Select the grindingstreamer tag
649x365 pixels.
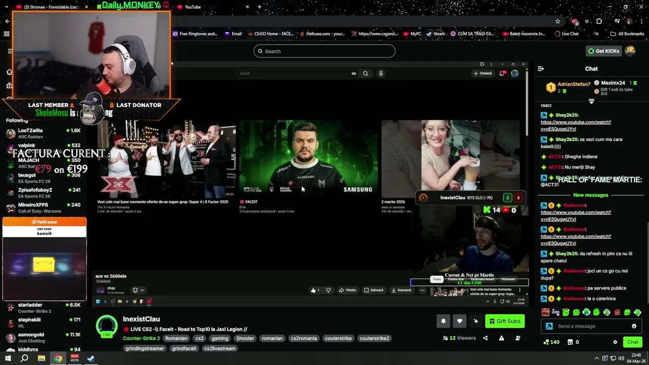pos(145,348)
